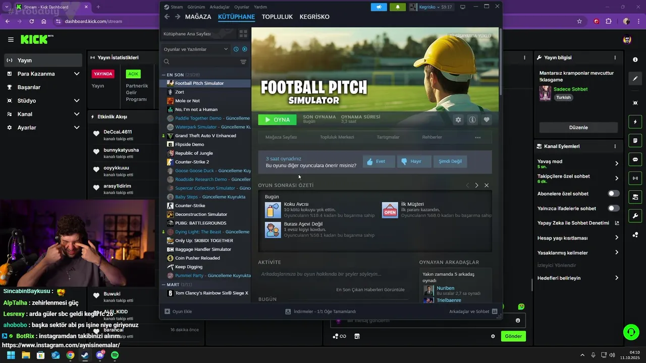Screen dimensions: 646x363
Task: Go back with Steam's left arrow
Action: pyautogui.click(x=167, y=17)
